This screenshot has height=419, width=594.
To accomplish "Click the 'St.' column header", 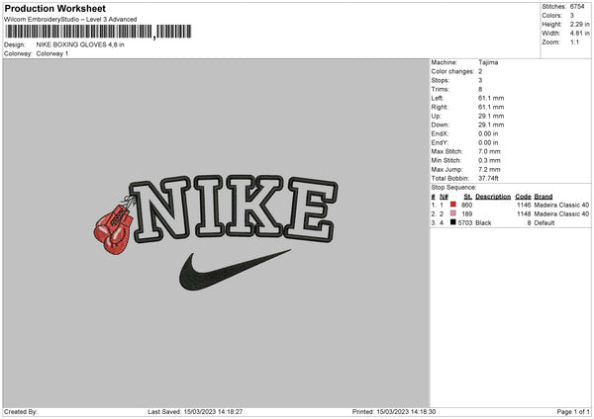I will point(468,197).
